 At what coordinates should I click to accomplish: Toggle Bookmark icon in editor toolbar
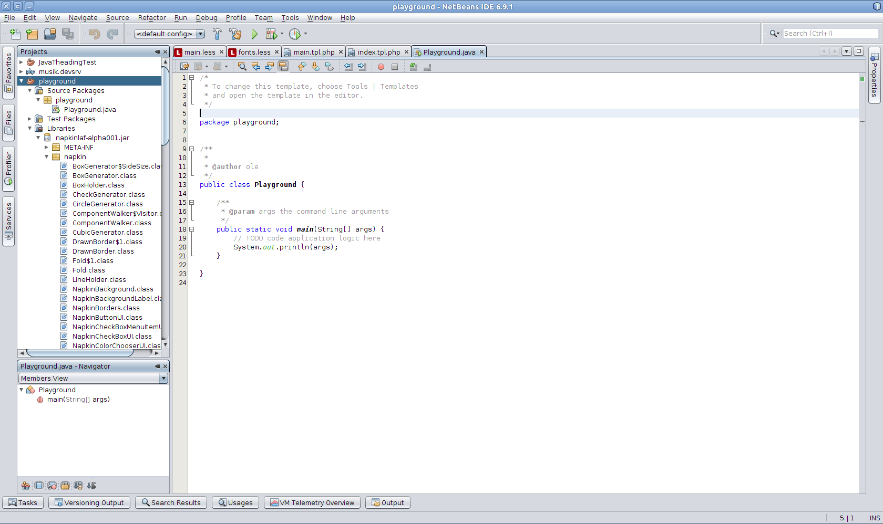click(329, 67)
